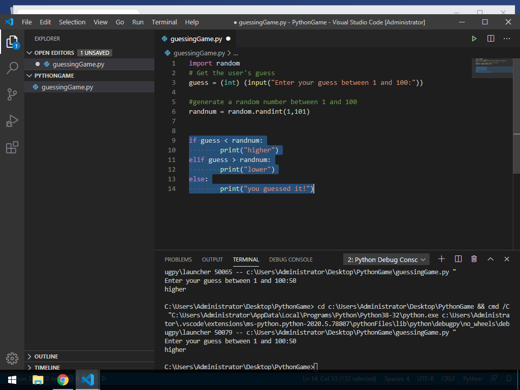Open the Python Debug Console dropdown
The image size is (520, 390).
[x=386, y=259]
